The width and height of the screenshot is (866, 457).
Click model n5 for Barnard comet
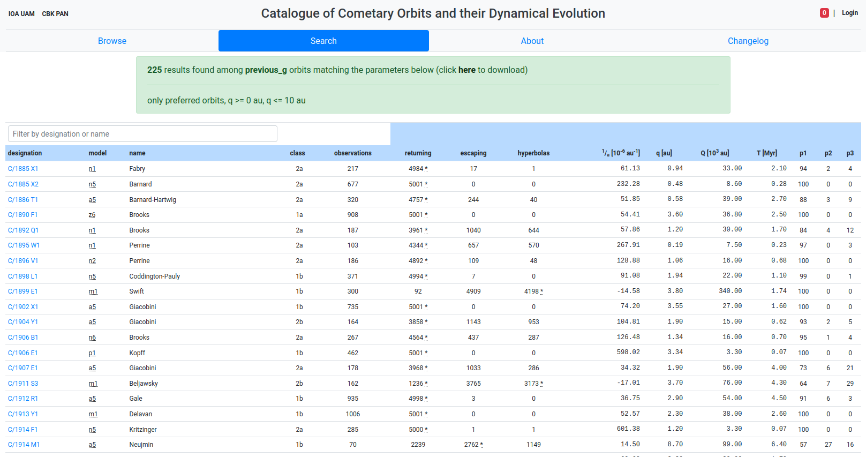click(x=92, y=184)
